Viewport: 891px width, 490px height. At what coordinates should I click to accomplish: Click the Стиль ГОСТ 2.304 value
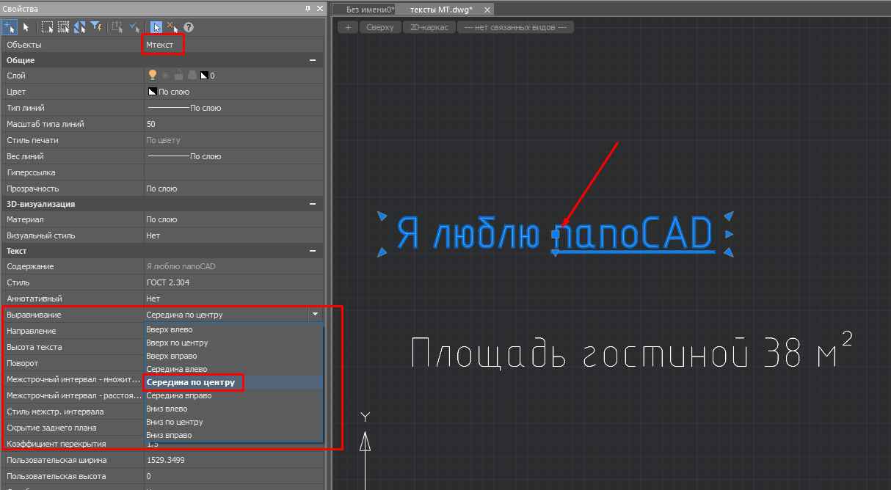click(x=233, y=282)
